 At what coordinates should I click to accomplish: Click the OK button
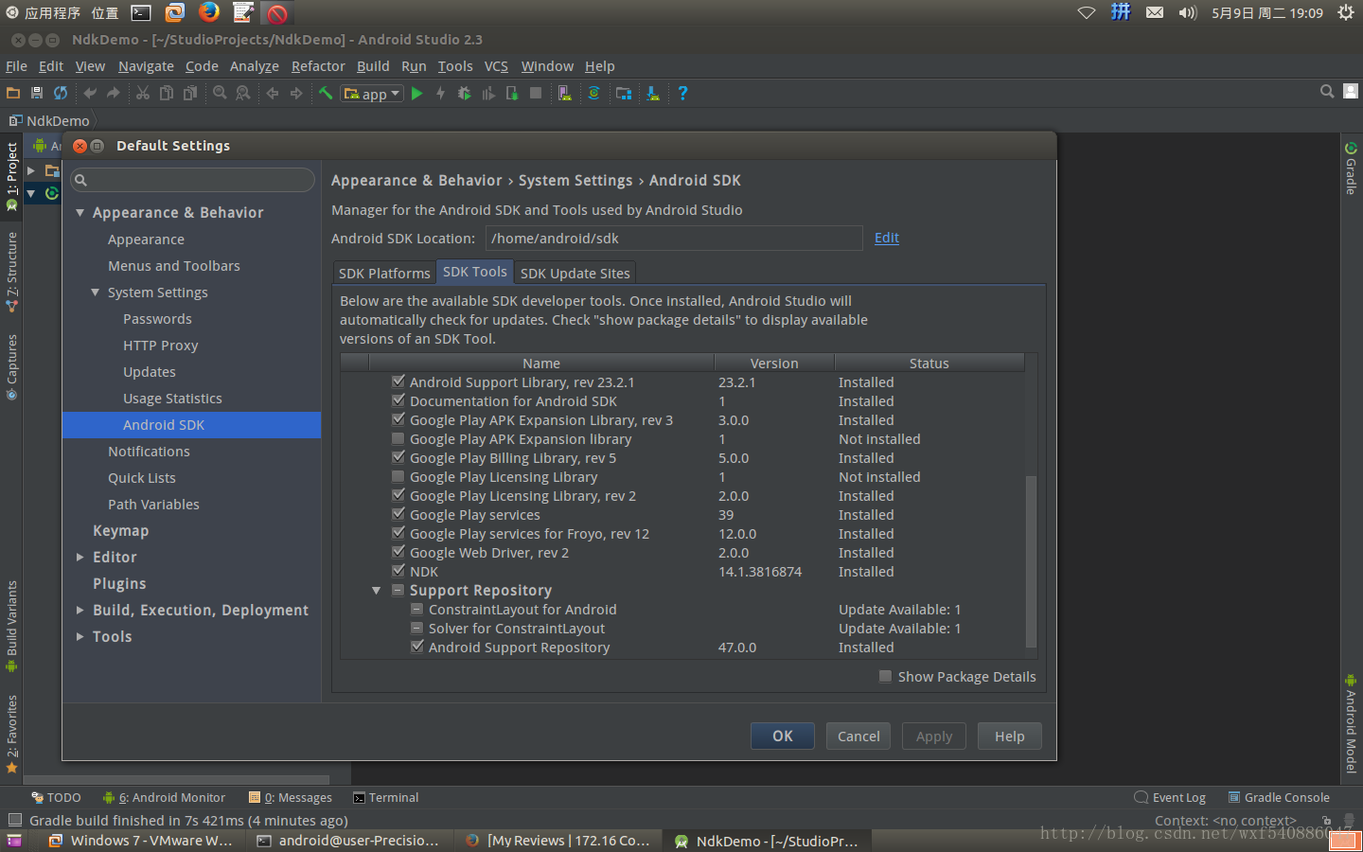pos(783,736)
